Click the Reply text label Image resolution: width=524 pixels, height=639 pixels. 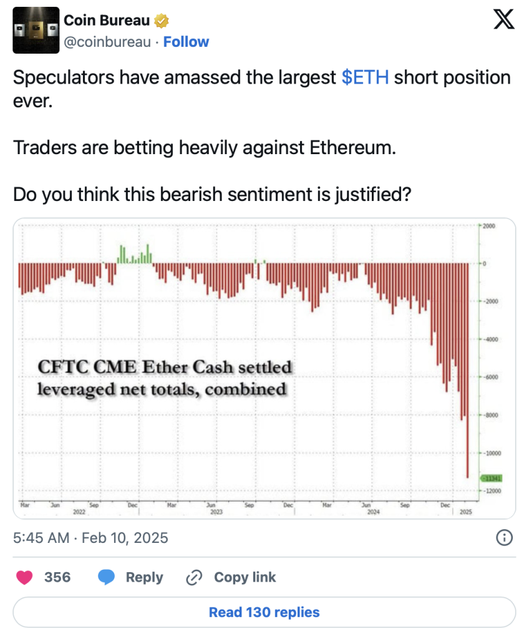click(x=144, y=577)
